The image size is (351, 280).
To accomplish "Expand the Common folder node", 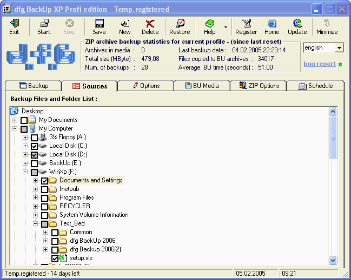I will 45,232.
